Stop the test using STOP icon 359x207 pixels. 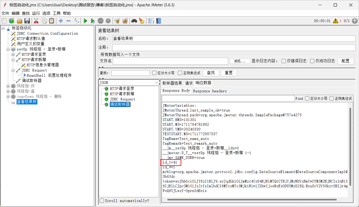[101, 21]
